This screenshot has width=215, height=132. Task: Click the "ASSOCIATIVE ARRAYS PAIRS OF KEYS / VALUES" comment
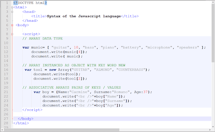72,88
